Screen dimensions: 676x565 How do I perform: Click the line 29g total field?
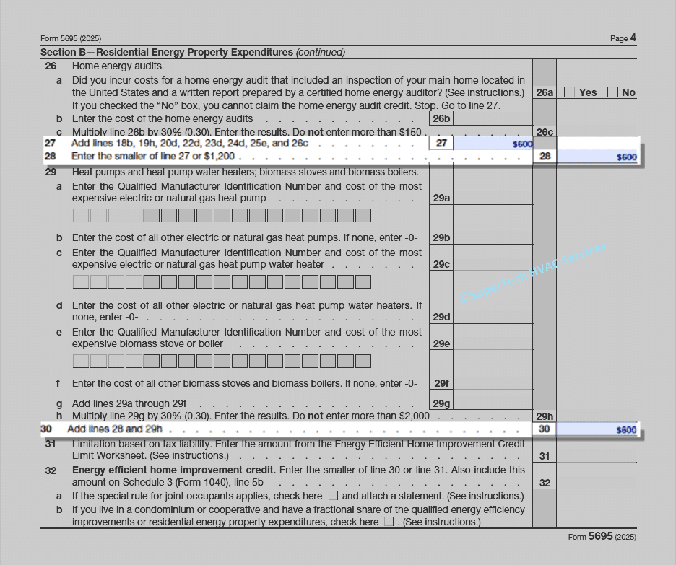pyautogui.click(x=493, y=403)
